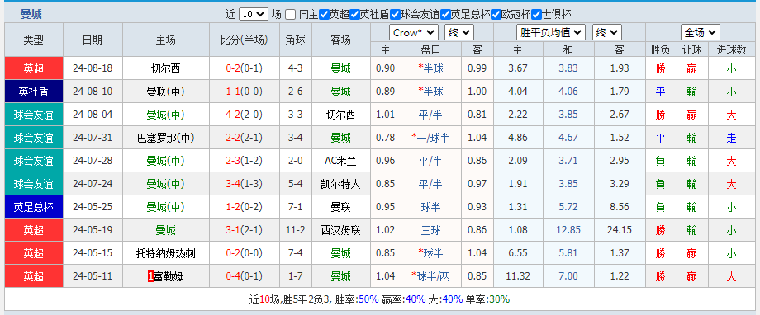Click the 进球数 column header
The width and height of the screenshot is (760, 315).
tap(731, 49)
